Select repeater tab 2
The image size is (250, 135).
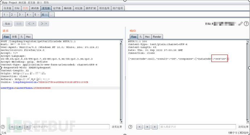12,14
